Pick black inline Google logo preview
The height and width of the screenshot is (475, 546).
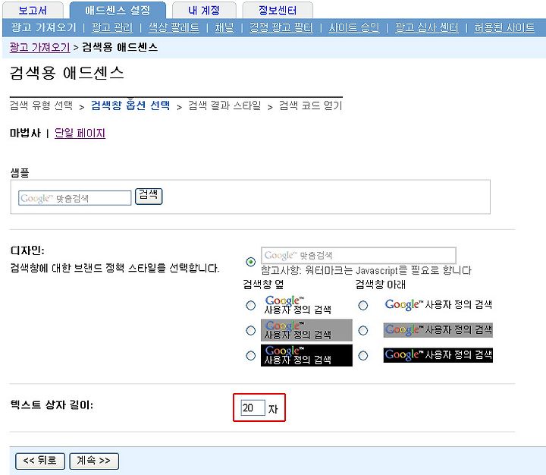tap(438, 355)
